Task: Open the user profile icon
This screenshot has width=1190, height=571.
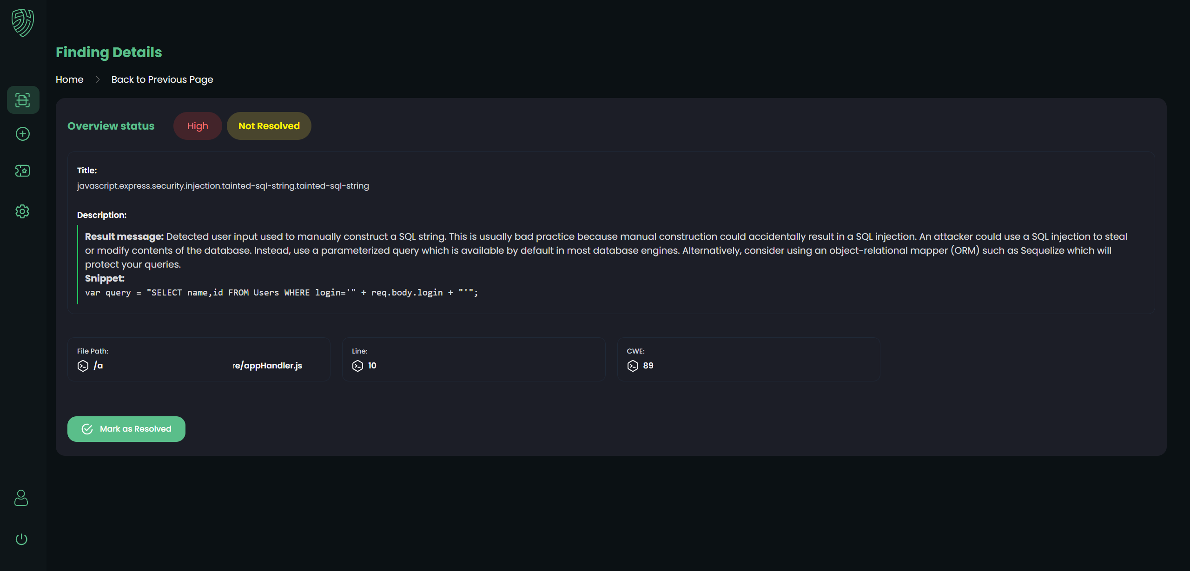Action: point(21,498)
